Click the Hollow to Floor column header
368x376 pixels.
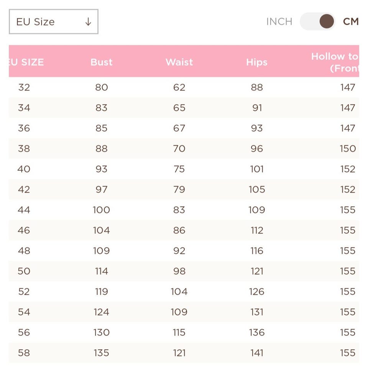[335, 62]
